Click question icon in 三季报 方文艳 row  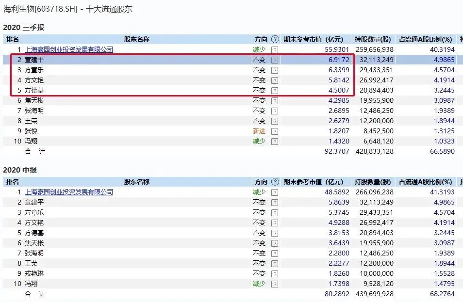click(x=275, y=80)
